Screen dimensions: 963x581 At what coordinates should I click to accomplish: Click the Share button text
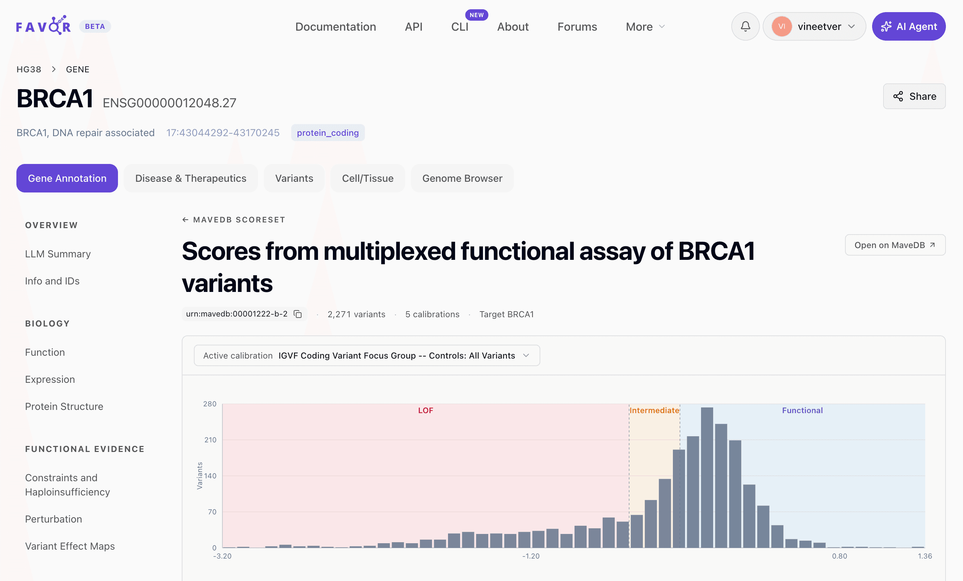pos(923,96)
